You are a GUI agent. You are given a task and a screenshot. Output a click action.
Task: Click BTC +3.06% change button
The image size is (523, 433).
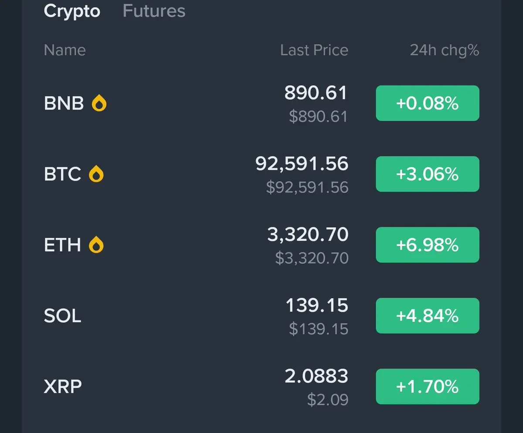[x=427, y=174]
